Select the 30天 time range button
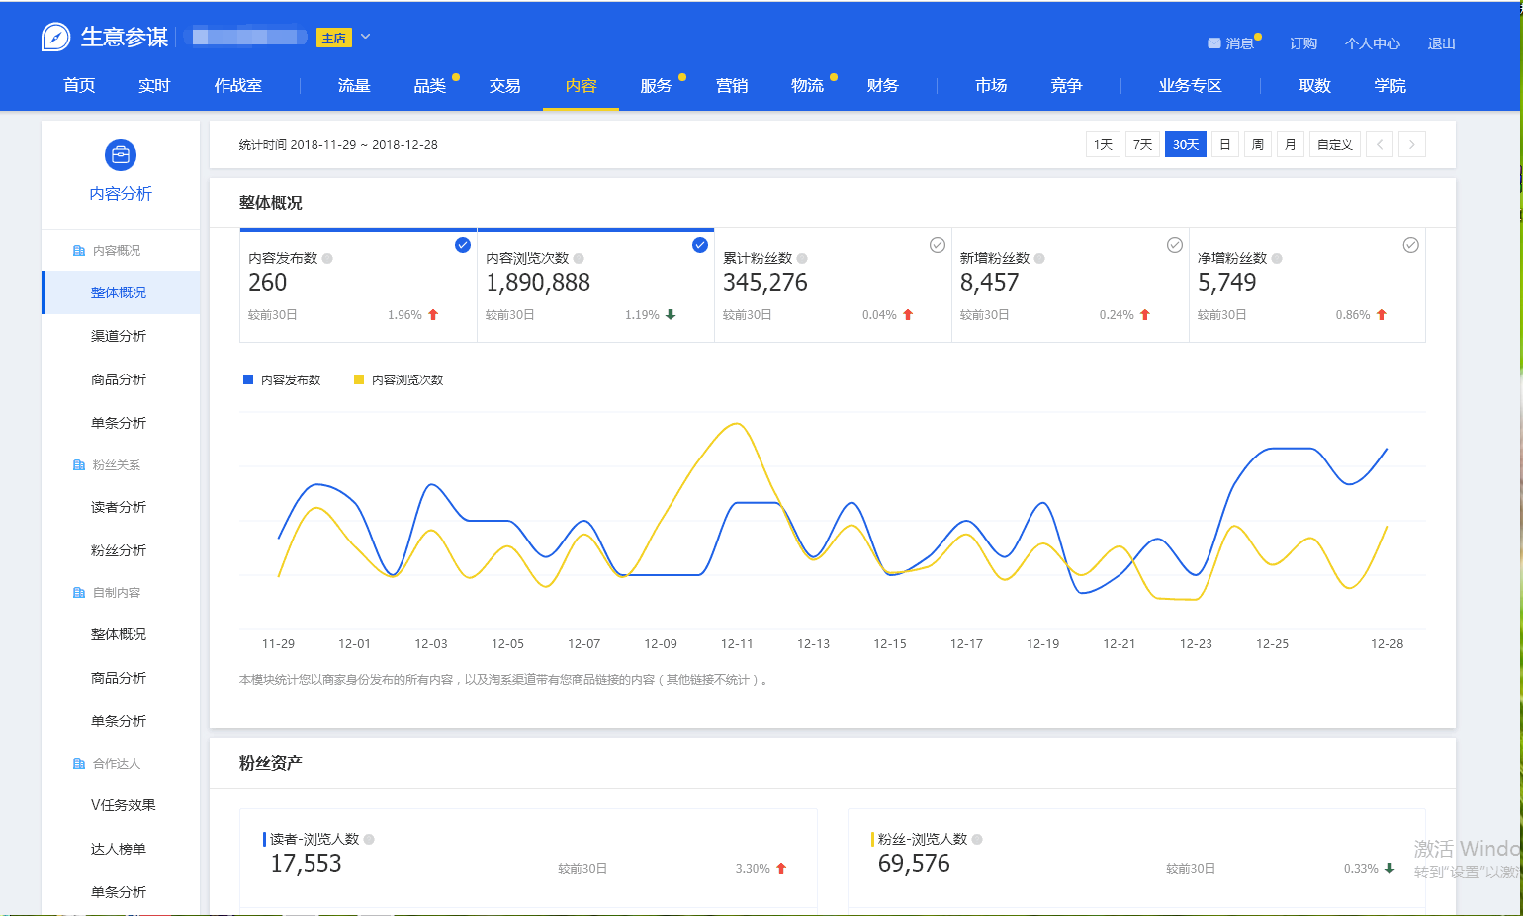The image size is (1523, 916). (x=1186, y=144)
